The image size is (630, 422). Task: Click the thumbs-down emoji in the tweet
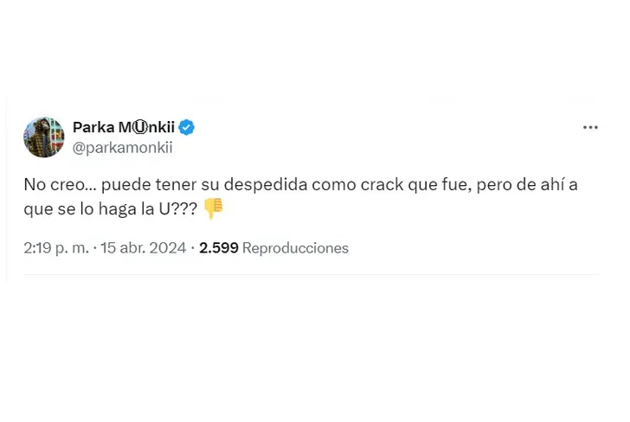click(213, 208)
